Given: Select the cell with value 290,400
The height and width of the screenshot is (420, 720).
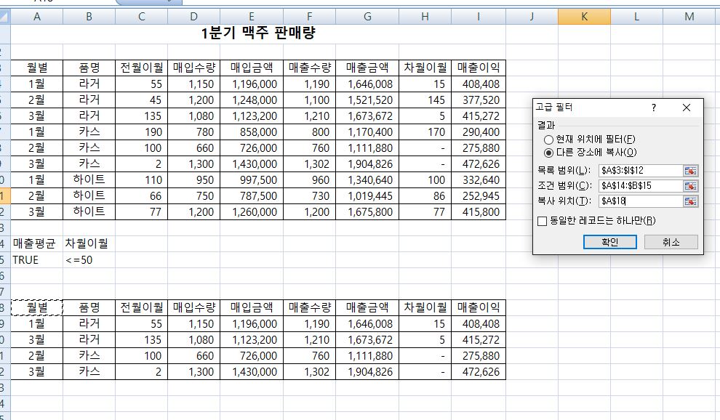Looking at the screenshot, I should pos(479,132).
